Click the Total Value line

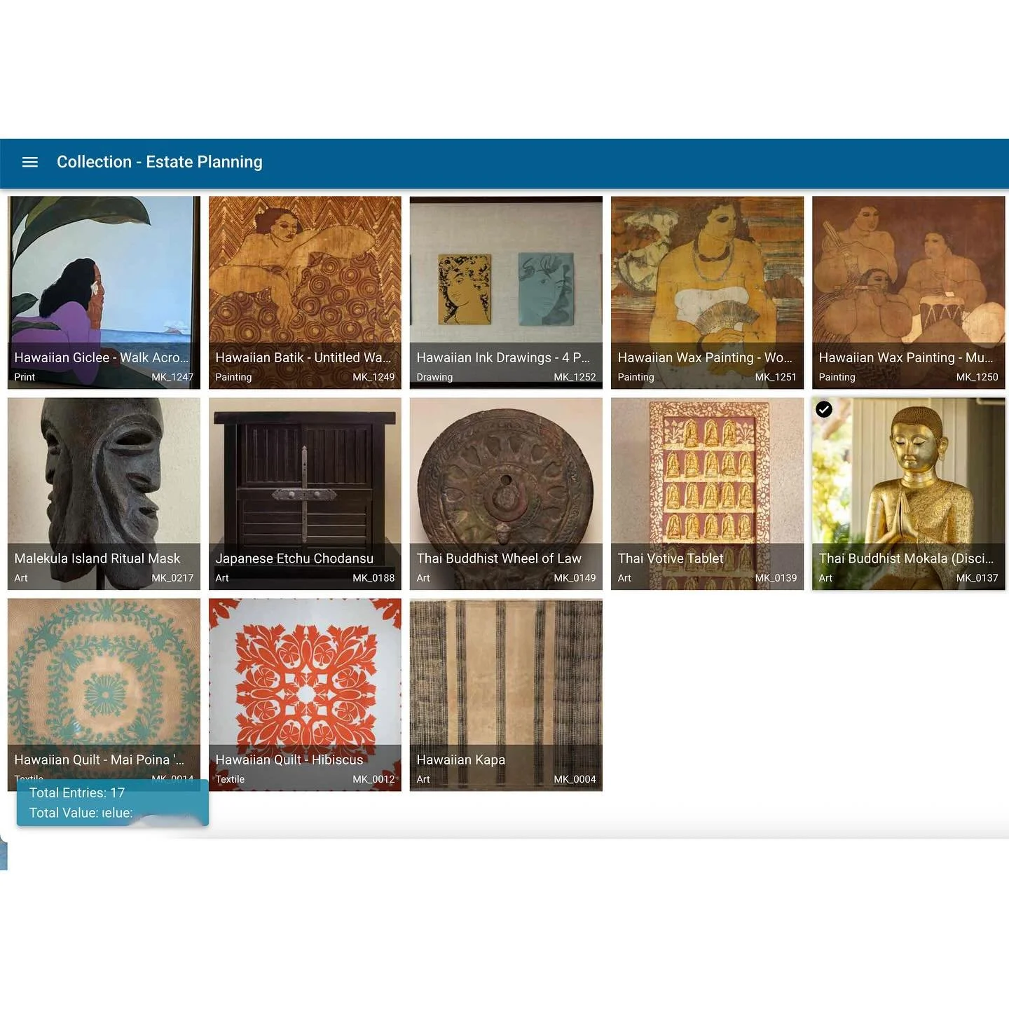[81, 813]
